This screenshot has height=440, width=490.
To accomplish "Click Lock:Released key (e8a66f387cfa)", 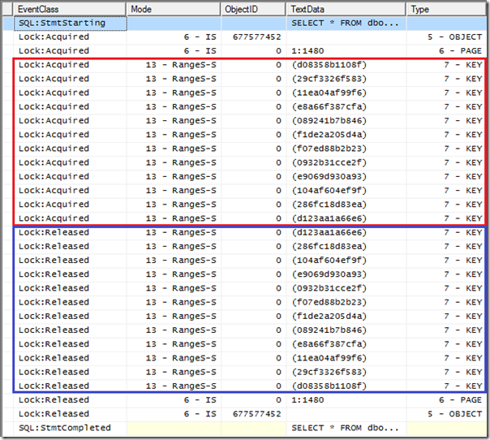I will coord(329,344).
